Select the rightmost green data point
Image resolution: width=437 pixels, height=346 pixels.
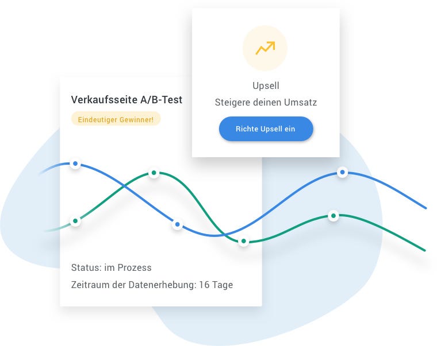(332, 216)
